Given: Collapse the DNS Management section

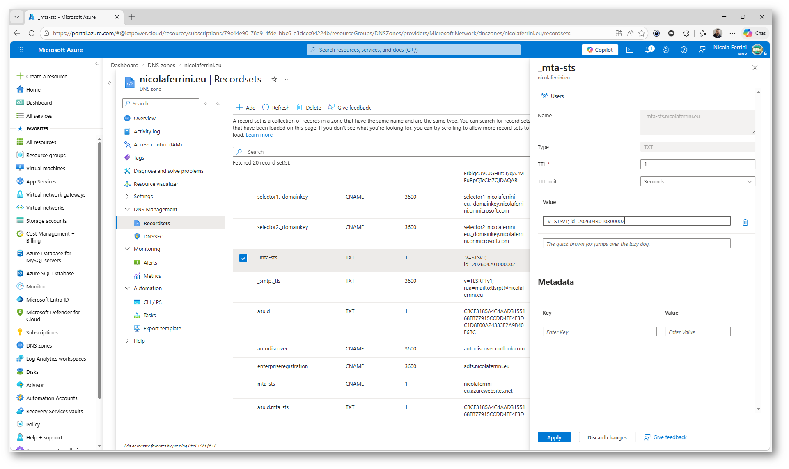Looking at the screenshot, I should (127, 210).
